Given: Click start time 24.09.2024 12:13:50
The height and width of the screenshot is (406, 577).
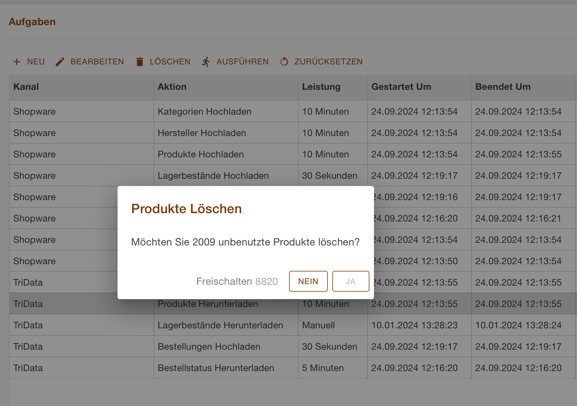Looking at the screenshot, I should point(422,261).
